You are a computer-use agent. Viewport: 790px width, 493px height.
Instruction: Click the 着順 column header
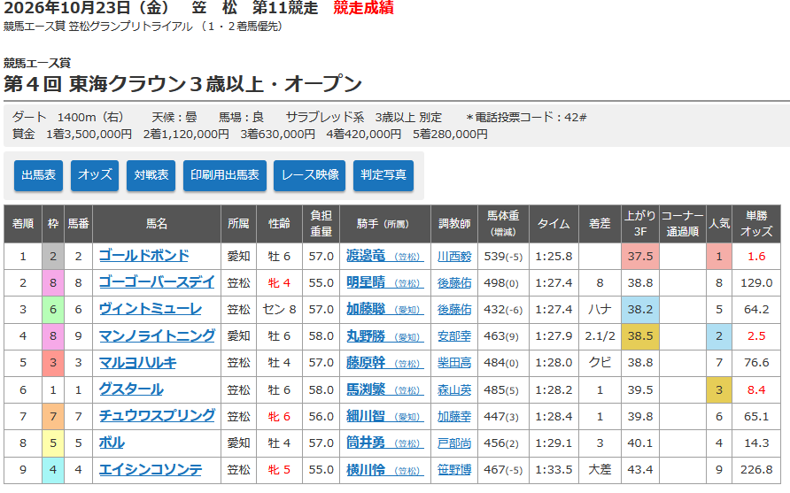pos(23,224)
